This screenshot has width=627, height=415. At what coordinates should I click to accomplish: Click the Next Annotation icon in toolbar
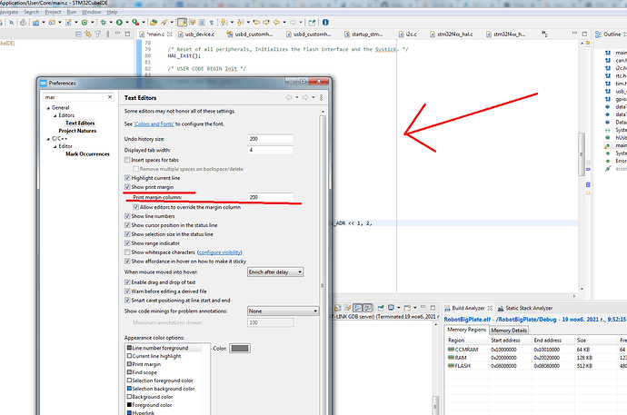point(223,23)
